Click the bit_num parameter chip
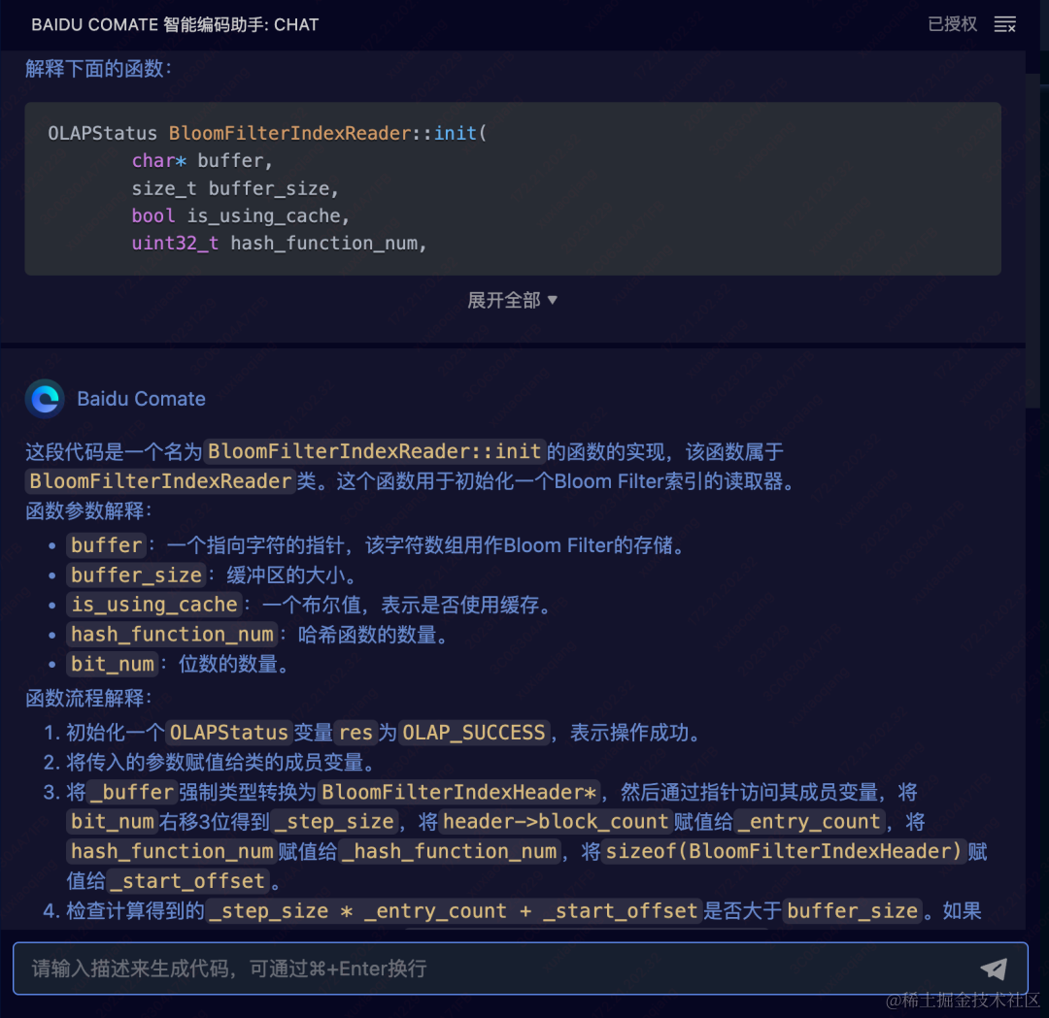 (112, 664)
